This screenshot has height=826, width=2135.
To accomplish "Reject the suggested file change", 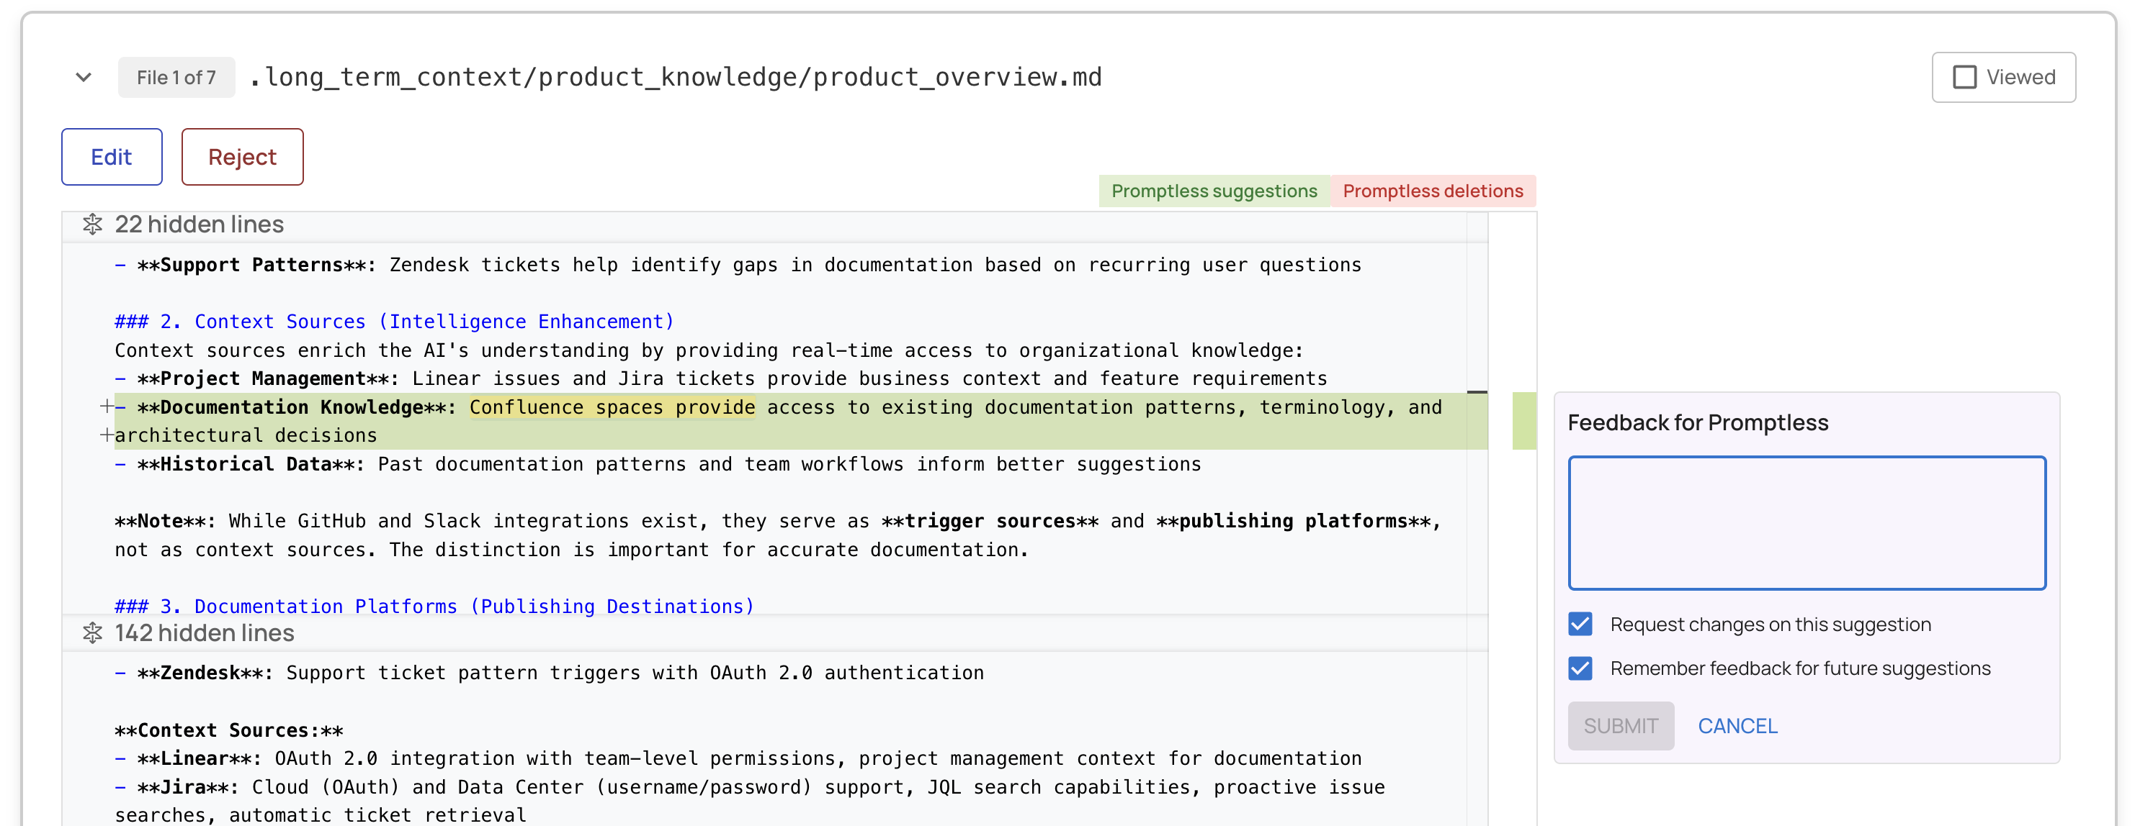I will (242, 156).
